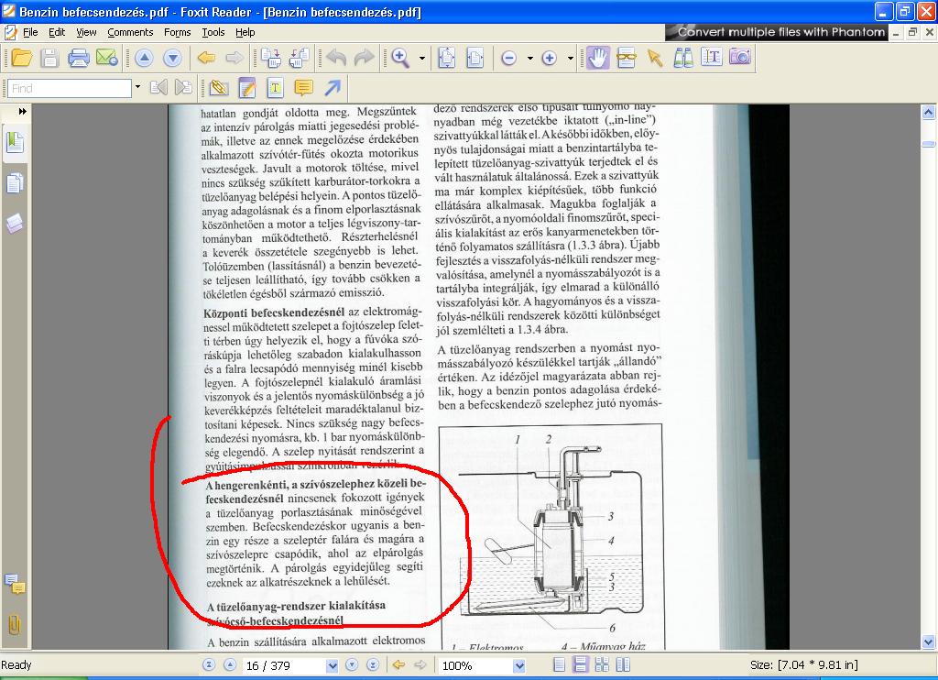Viewport: 938px width, 680px height.
Task: Click inside the Find text field
Action: pyautogui.click(x=69, y=89)
